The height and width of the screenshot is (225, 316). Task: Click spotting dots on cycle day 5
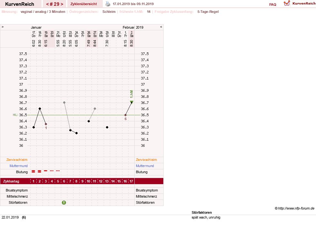tap(58, 171)
